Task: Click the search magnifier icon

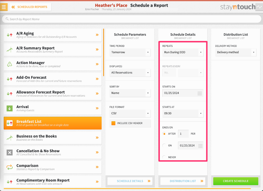Action: click(x=7, y=19)
